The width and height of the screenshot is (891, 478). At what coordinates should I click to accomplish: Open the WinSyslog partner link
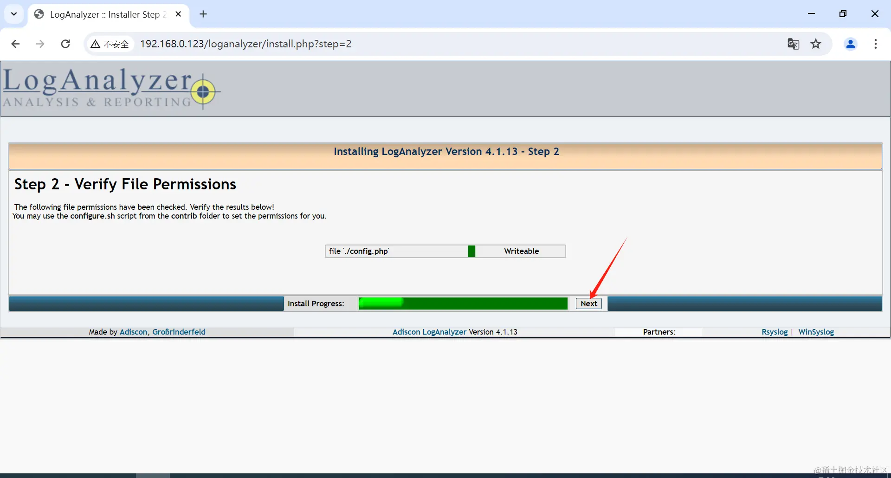tap(816, 332)
